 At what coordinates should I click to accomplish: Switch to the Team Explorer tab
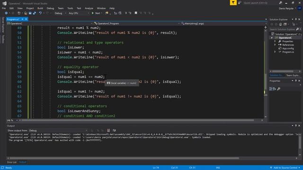[x=293, y=76]
